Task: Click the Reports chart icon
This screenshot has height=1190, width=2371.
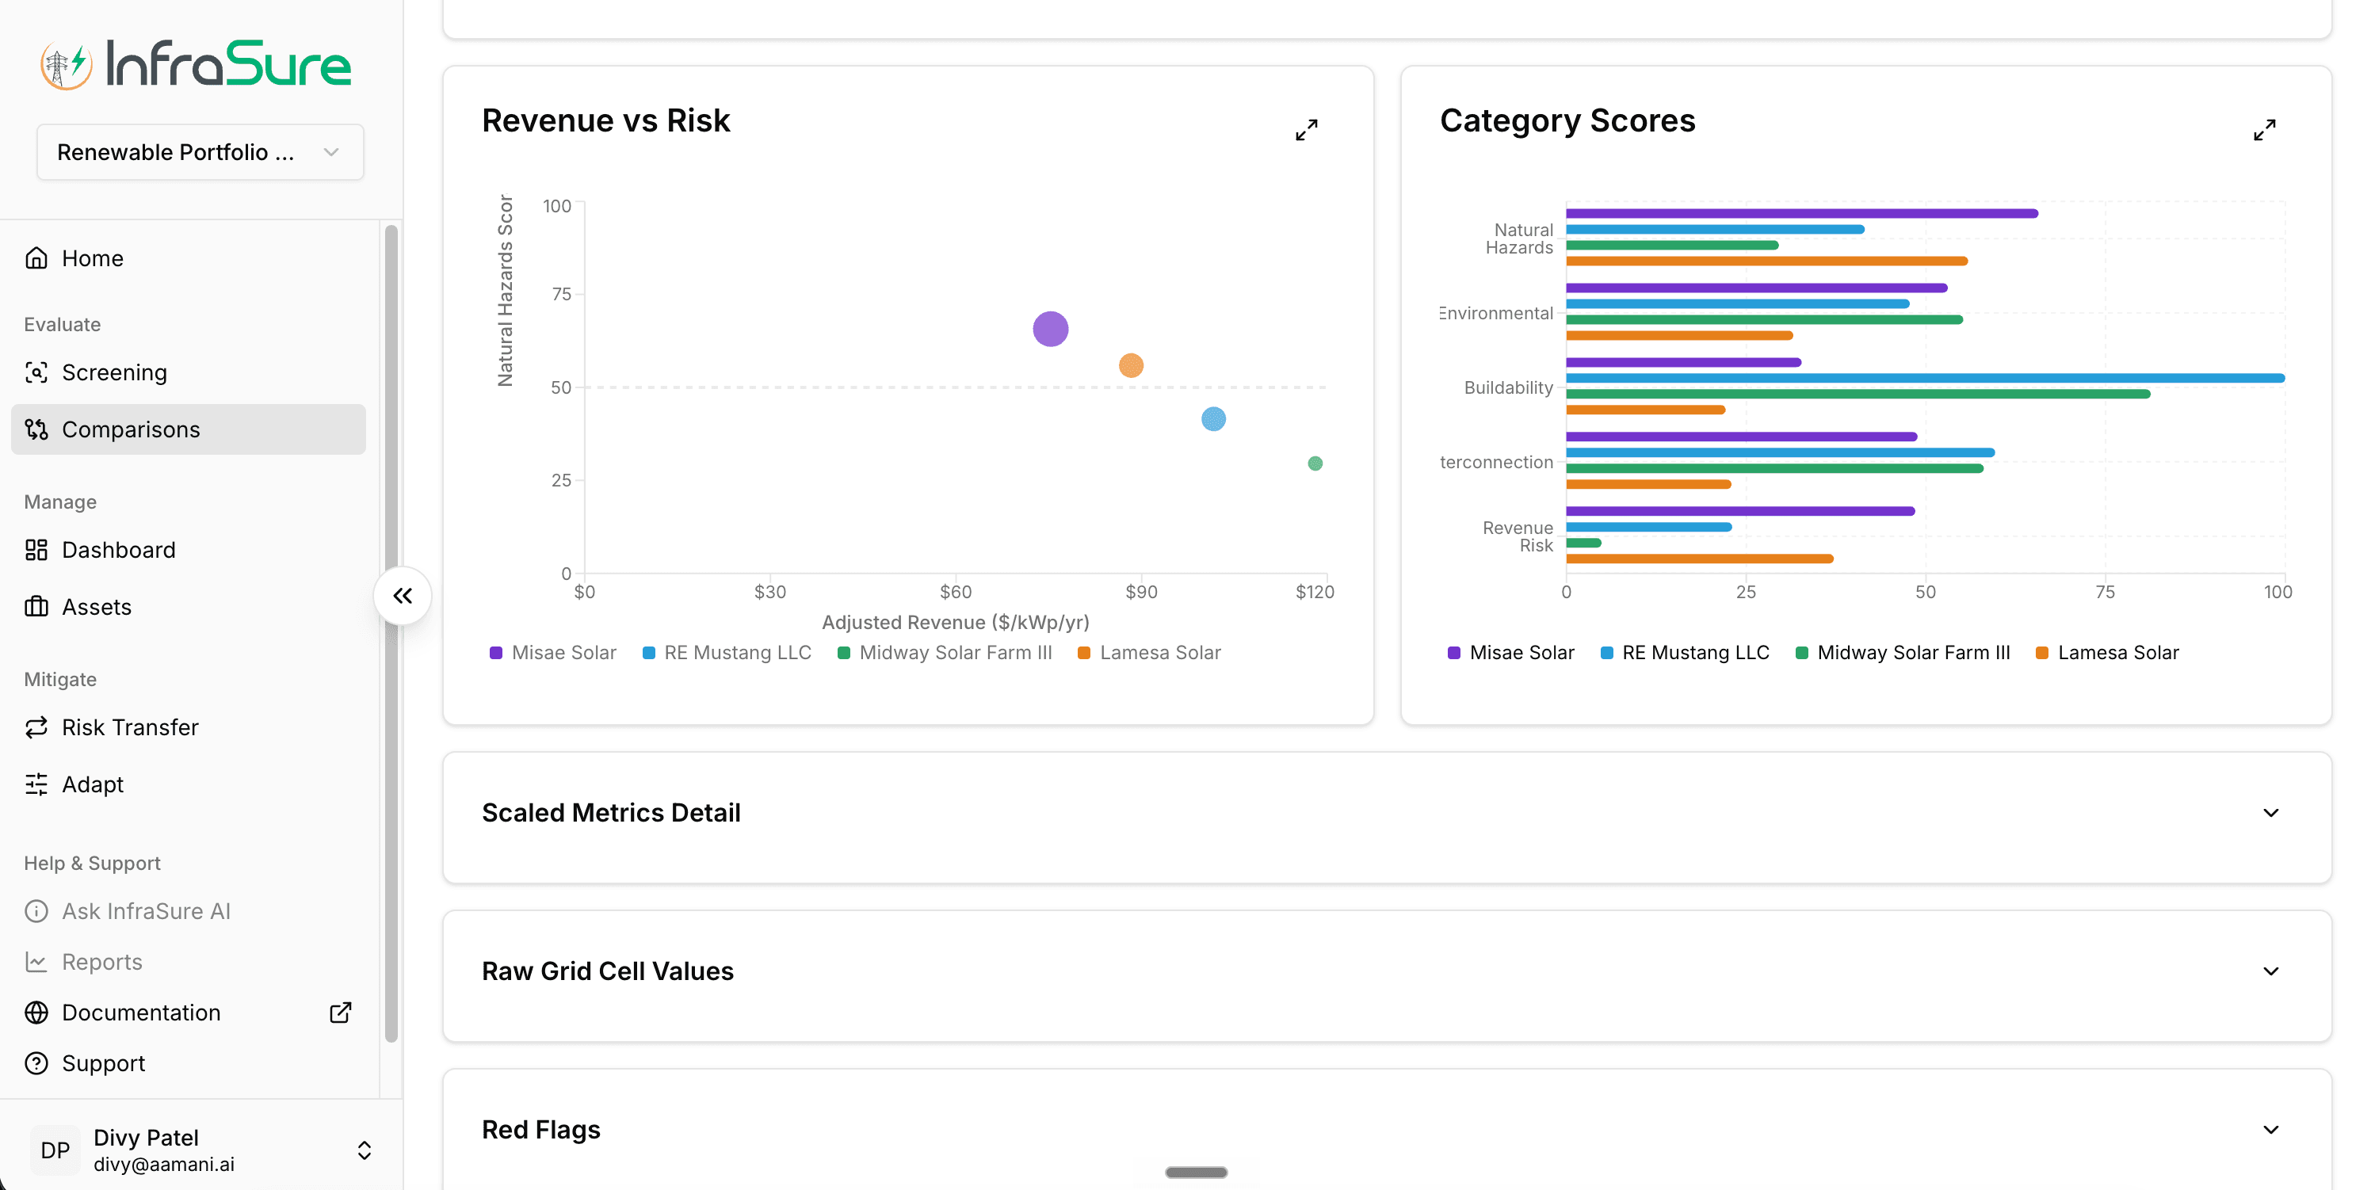Action: pyautogui.click(x=36, y=962)
